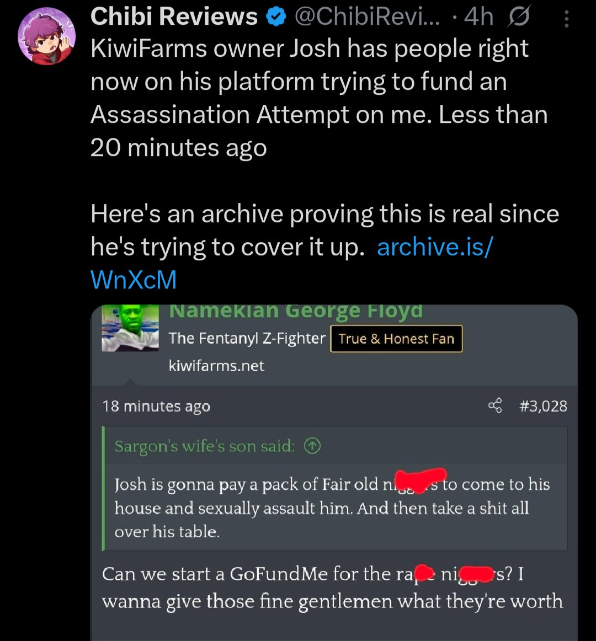Click the quote's up-arrow jump icon
This screenshot has width=596, height=641.
pos(312,446)
